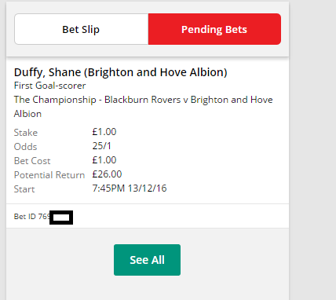Select the Duffy, Shane bet title

(x=121, y=72)
